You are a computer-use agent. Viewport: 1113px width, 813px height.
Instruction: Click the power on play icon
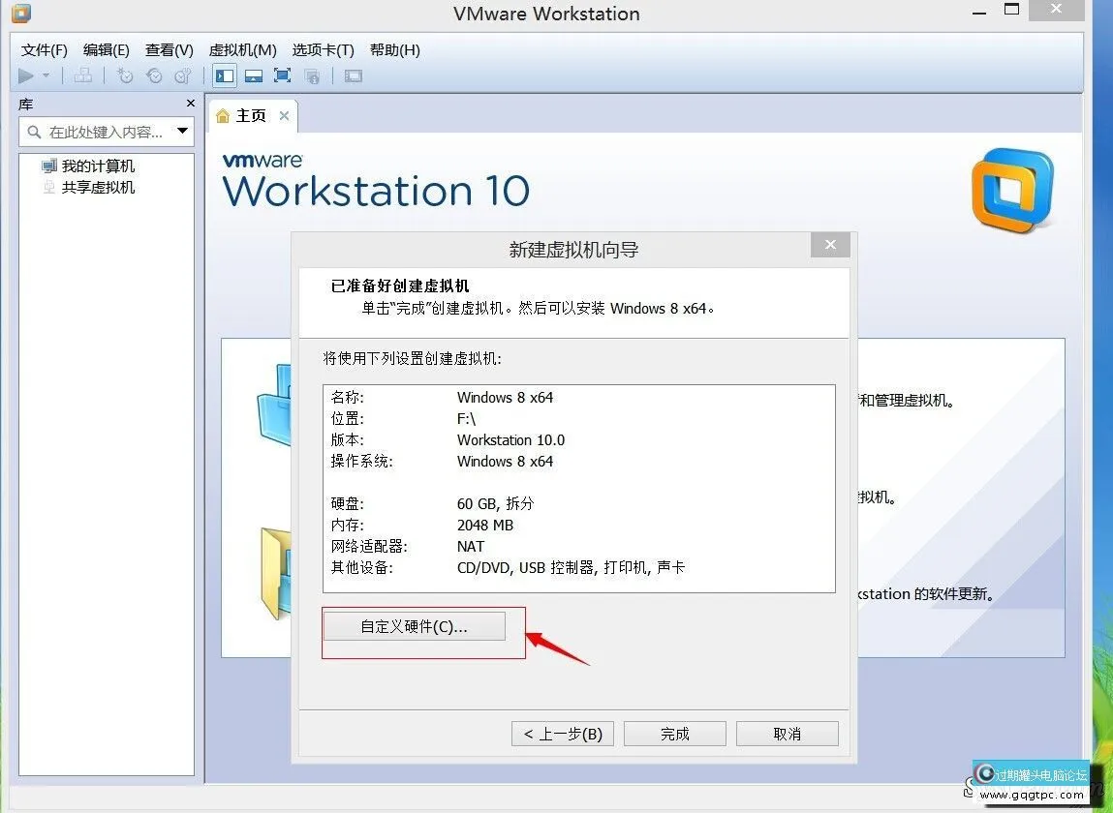coord(26,75)
